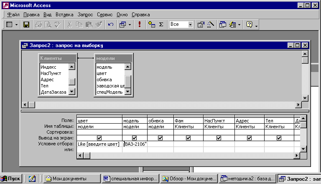Open the Запрос menu
Image resolution: width=321 pixels, height=184 pixels.
tap(85, 15)
